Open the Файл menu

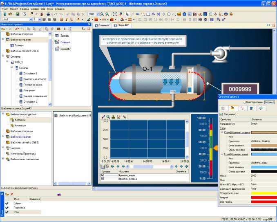[5, 8]
